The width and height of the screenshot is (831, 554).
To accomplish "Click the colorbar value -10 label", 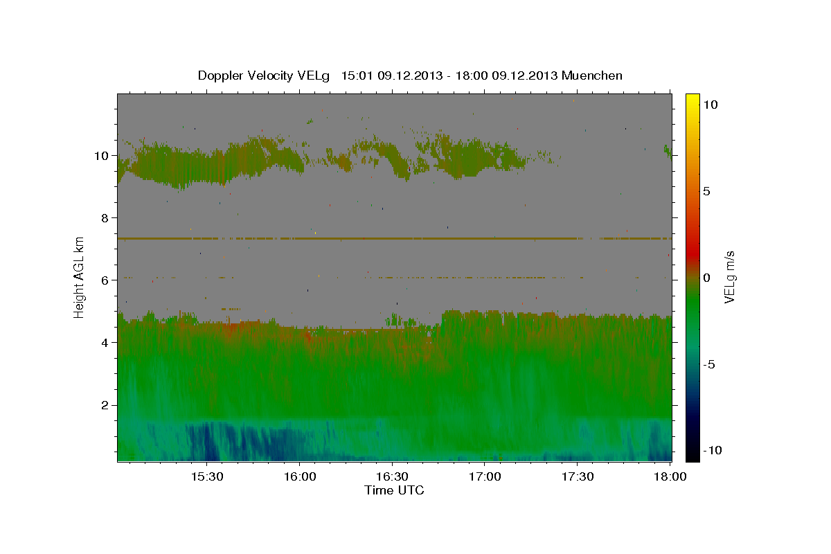I will click(712, 450).
